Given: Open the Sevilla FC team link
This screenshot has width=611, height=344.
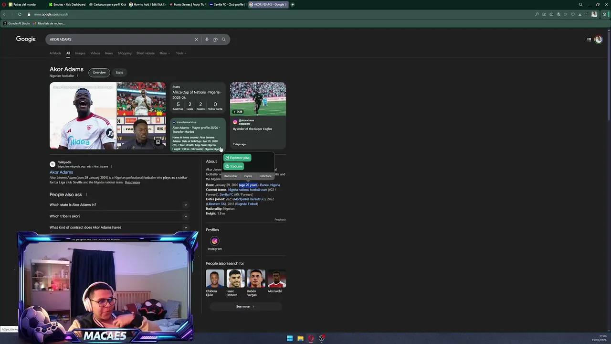Looking at the screenshot, I should pos(226,194).
